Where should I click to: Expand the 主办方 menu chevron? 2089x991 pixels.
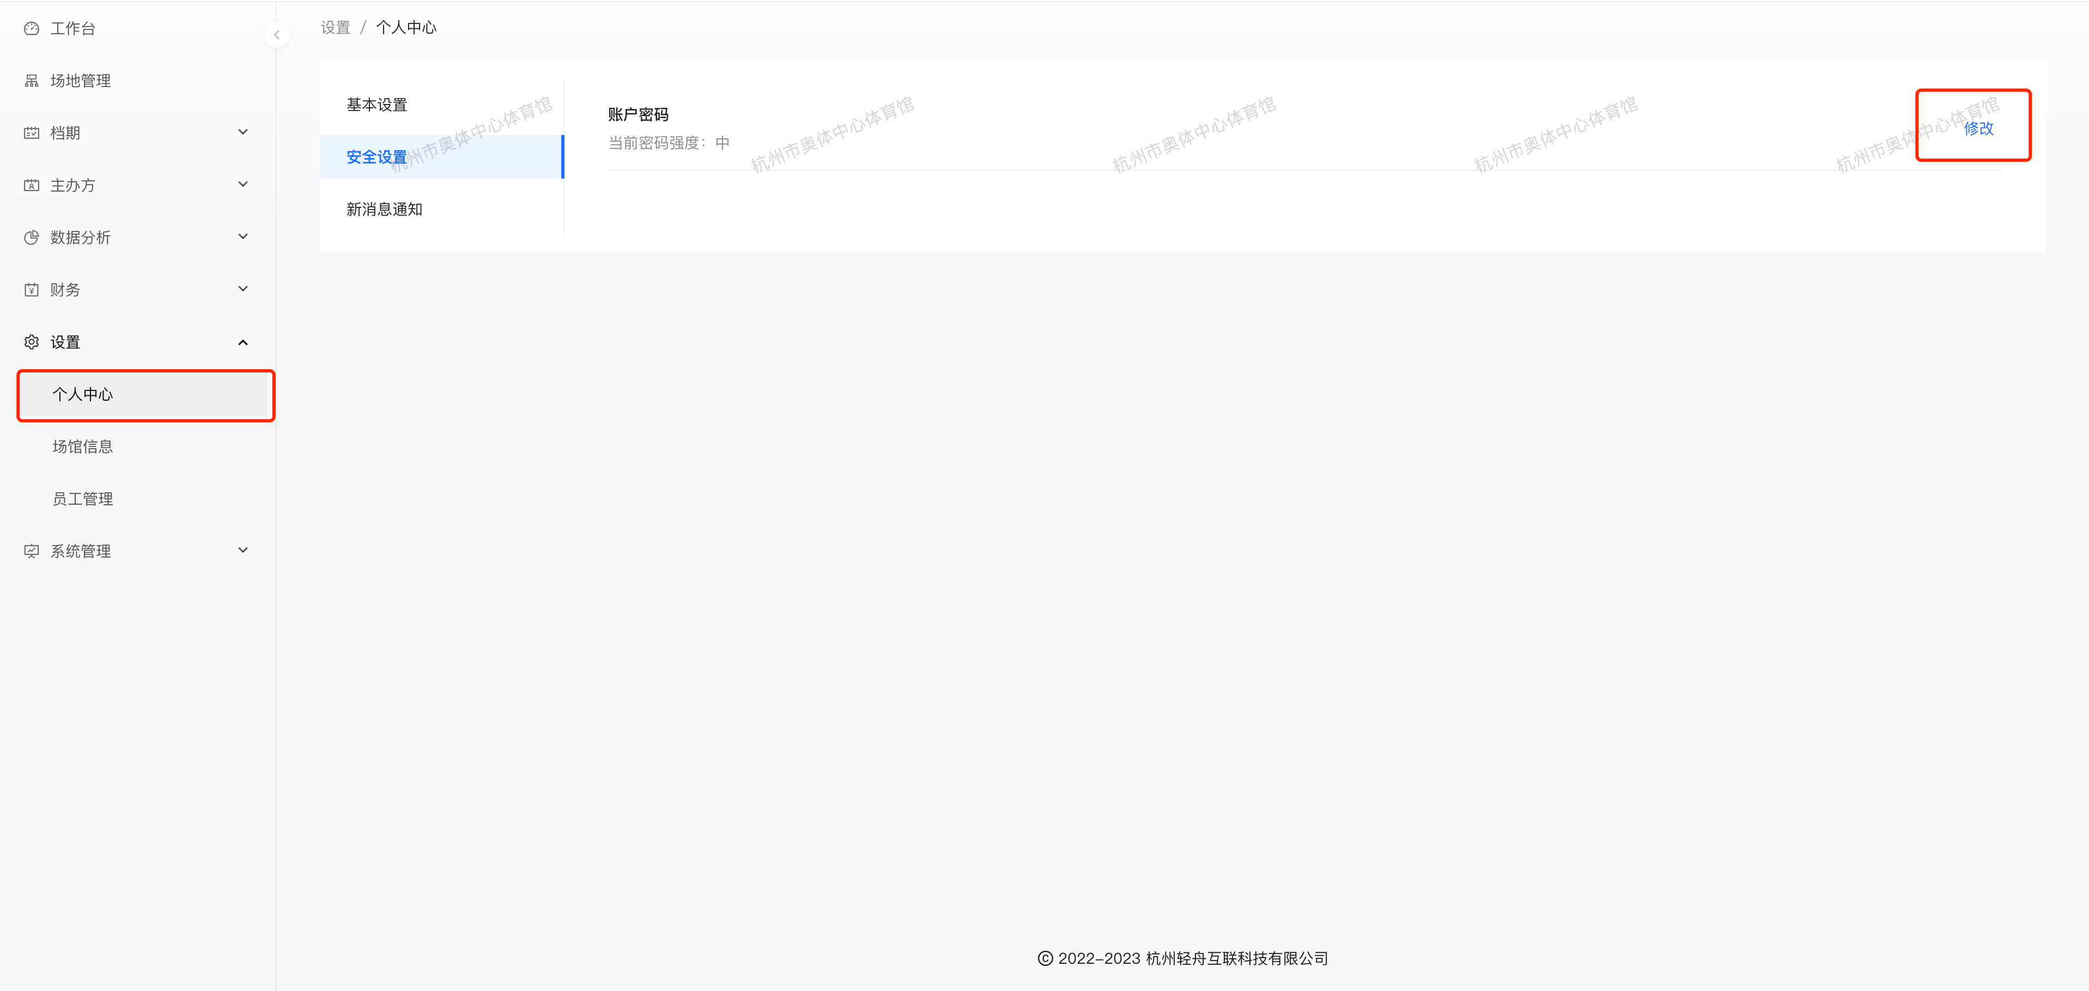point(242,185)
